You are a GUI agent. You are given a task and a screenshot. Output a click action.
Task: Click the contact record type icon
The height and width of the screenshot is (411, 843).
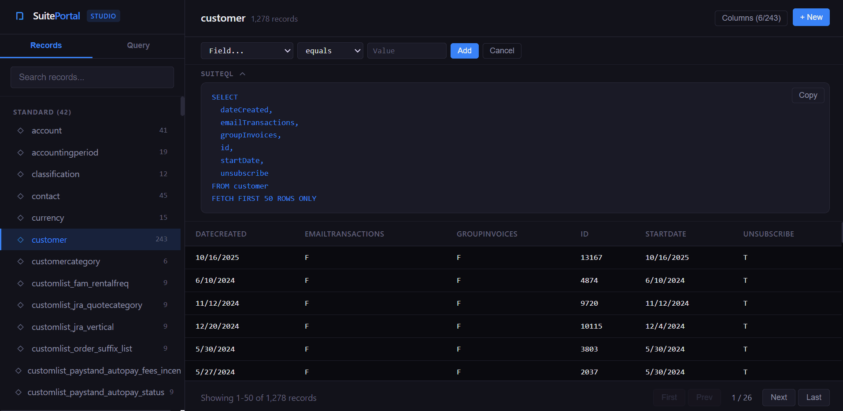pyautogui.click(x=20, y=196)
